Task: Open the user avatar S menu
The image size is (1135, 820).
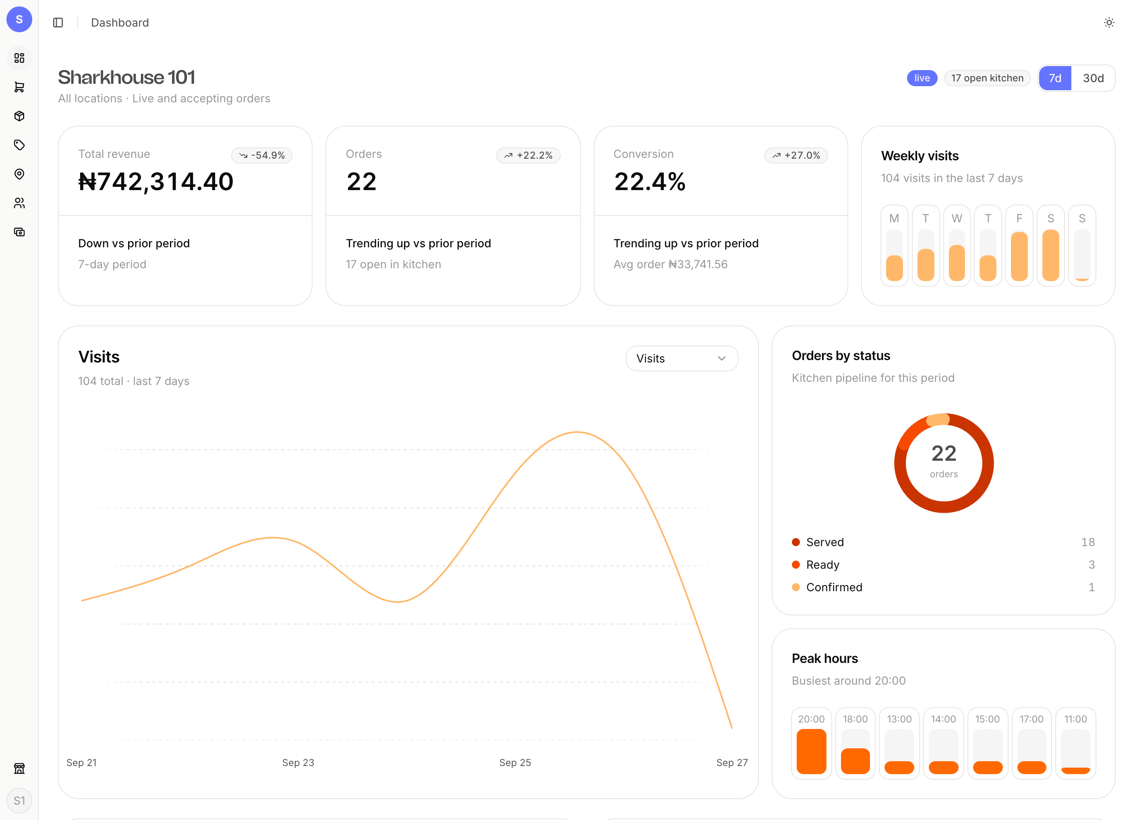Action: [19, 19]
